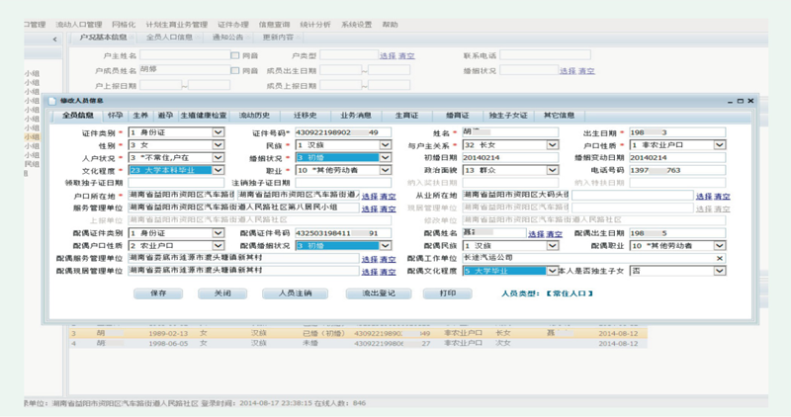
Task: Switch to the 其它信息 tab
Action: [x=559, y=116]
